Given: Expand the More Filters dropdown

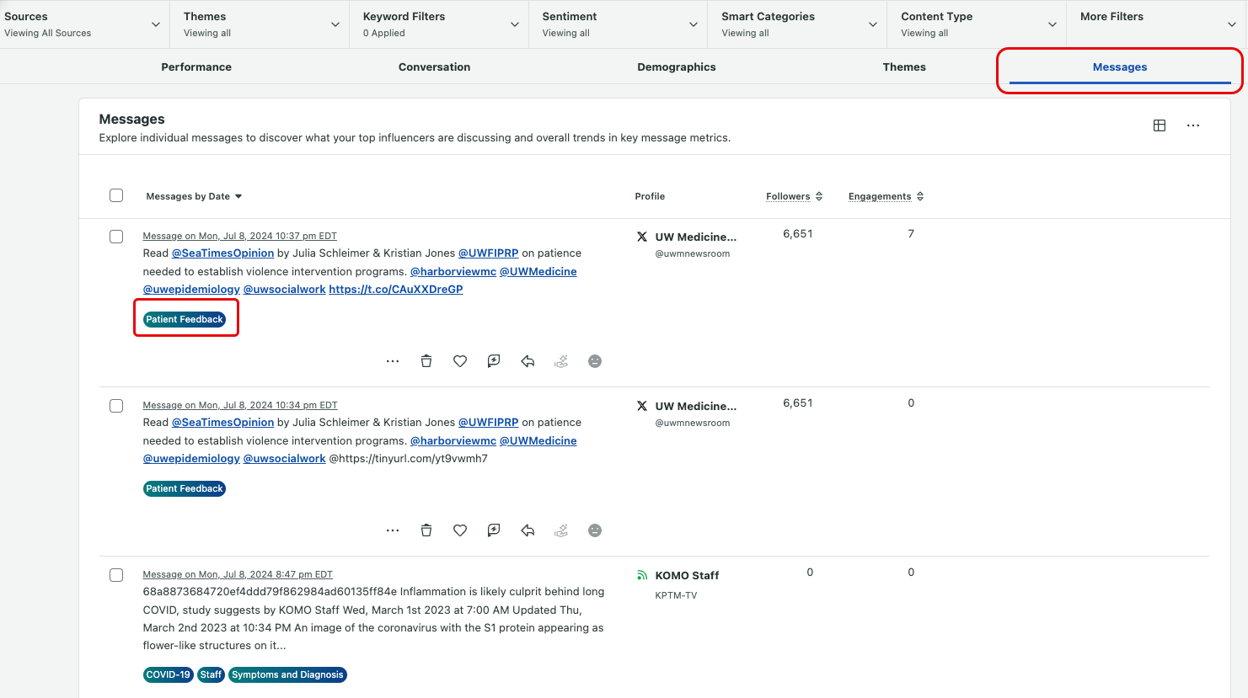Looking at the screenshot, I should point(1157,24).
